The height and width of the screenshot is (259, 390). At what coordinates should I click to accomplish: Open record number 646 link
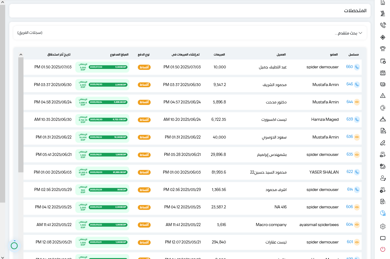click(x=350, y=84)
